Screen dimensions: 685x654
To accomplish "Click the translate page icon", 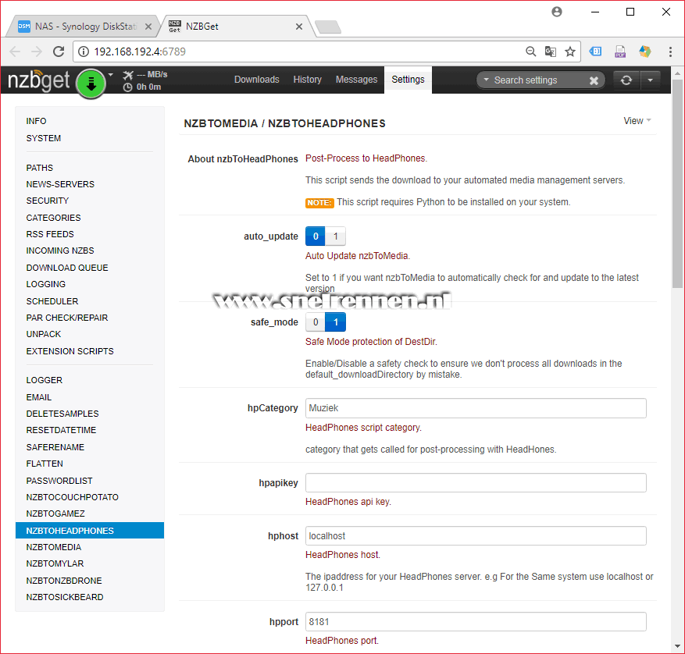I will [x=551, y=52].
